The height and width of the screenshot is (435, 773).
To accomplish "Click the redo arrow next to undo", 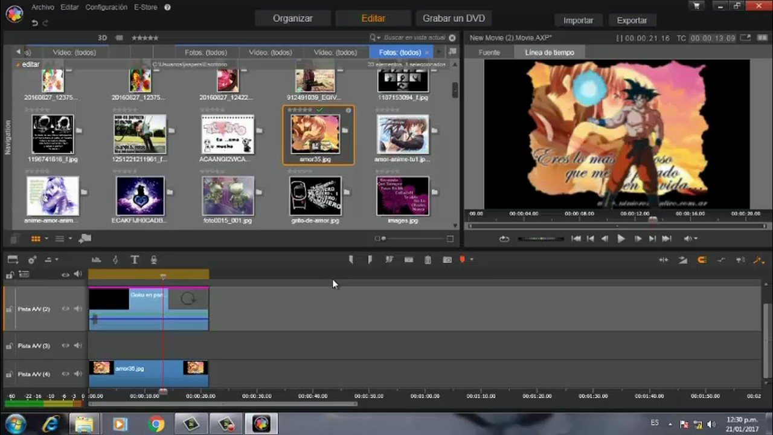I will click(45, 22).
